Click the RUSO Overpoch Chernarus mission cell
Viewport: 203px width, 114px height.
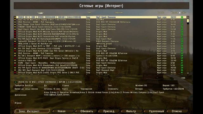tap(108, 41)
